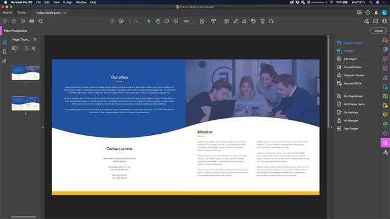The image size is (390, 219).
Task: Launch Preflight from Print Production panel
Action: click(346, 51)
